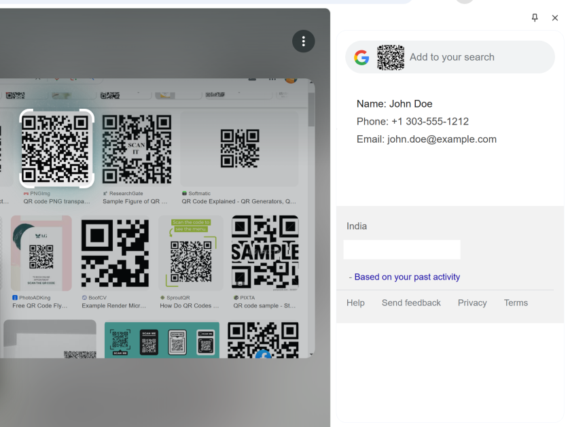Screen dimensions: 568x427
Task: Open the bottom-row QR code with Facebook logo
Action: click(263, 340)
